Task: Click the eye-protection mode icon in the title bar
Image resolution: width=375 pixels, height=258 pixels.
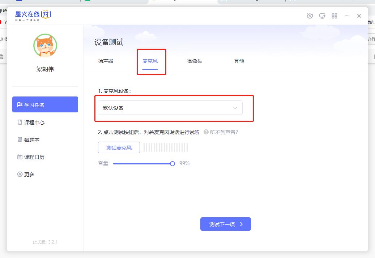Action: [x=310, y=16]
